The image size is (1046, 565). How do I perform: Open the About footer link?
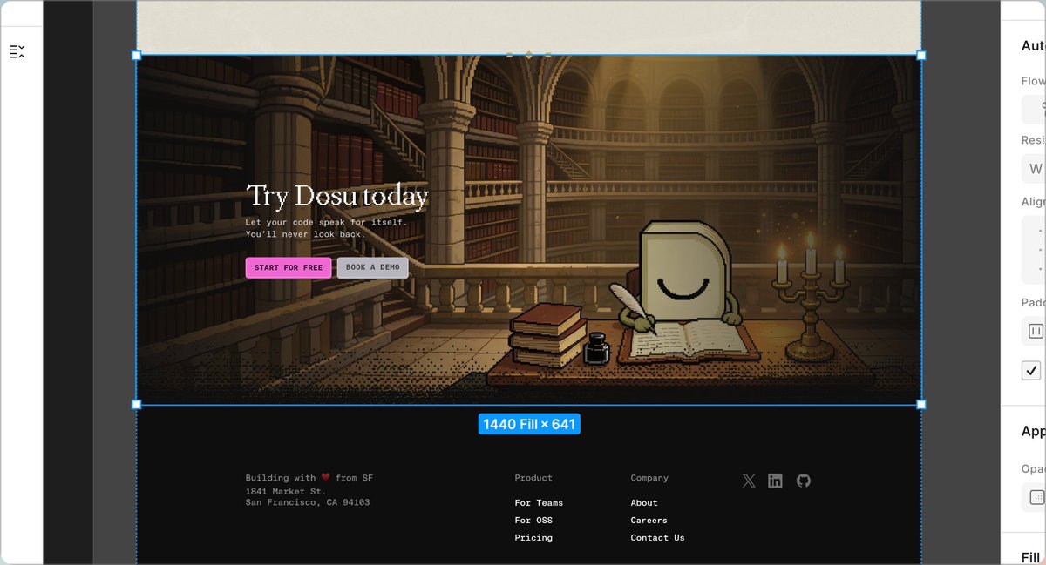click(x=644, y=503)
